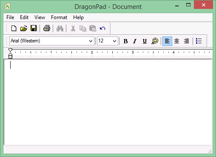
Task: Click the left indent box marker on the ruler
Action: click(10, 57)
